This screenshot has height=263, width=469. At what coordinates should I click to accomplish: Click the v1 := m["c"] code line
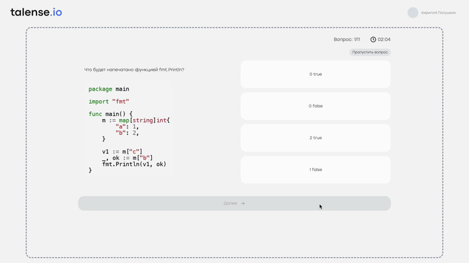tap(122, 152)
